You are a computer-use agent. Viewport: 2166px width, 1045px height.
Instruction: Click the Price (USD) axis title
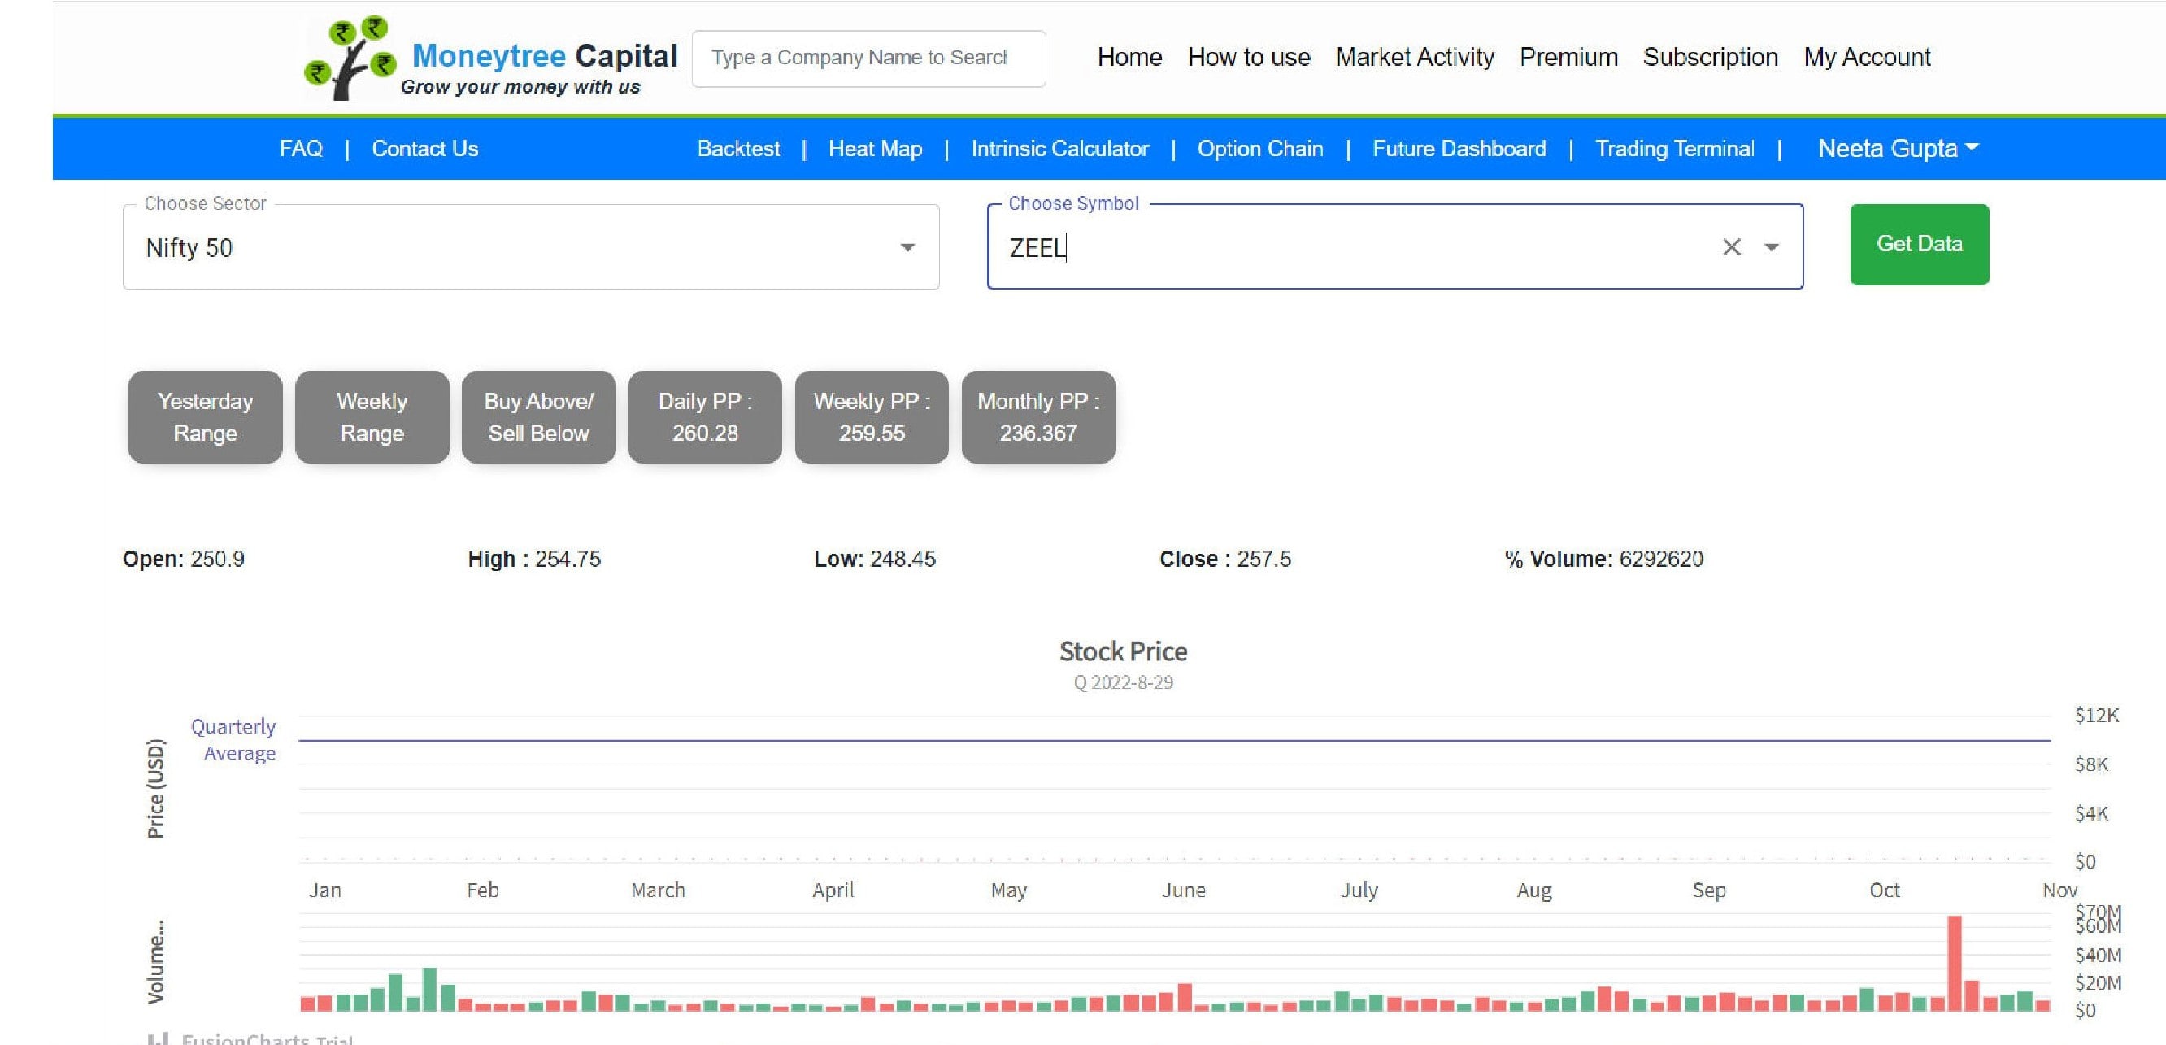156,789
